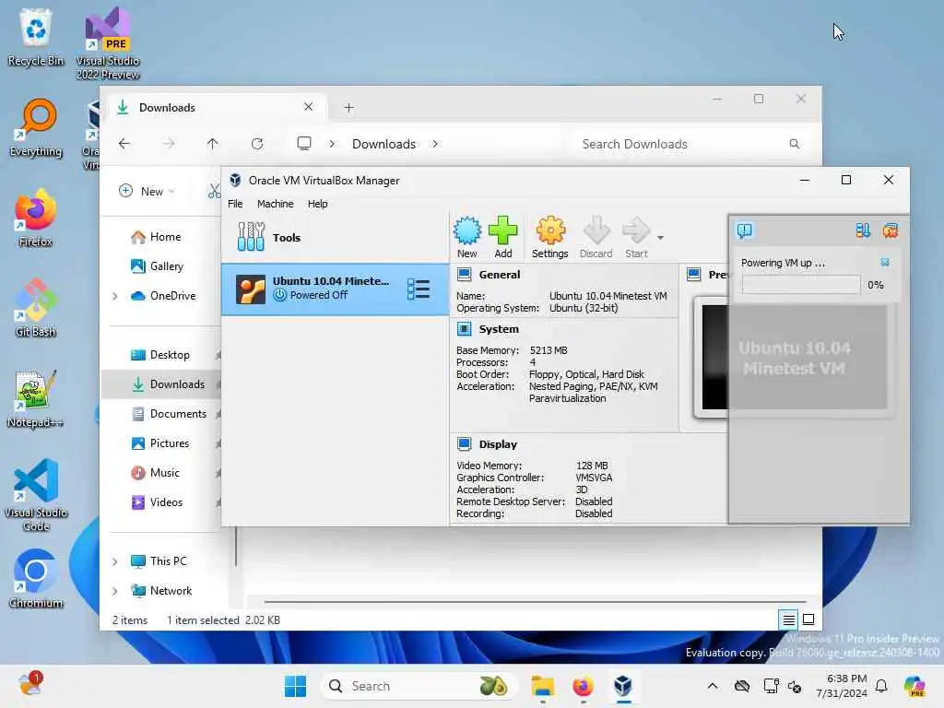Screen dimensions: 944x708
Task: Open Home in the Explorer sidebar
Action: (x=165, y=237)
